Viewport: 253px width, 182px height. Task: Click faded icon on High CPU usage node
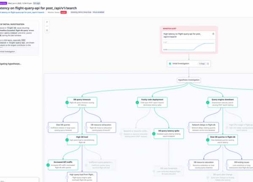click(x=227, y=128)
